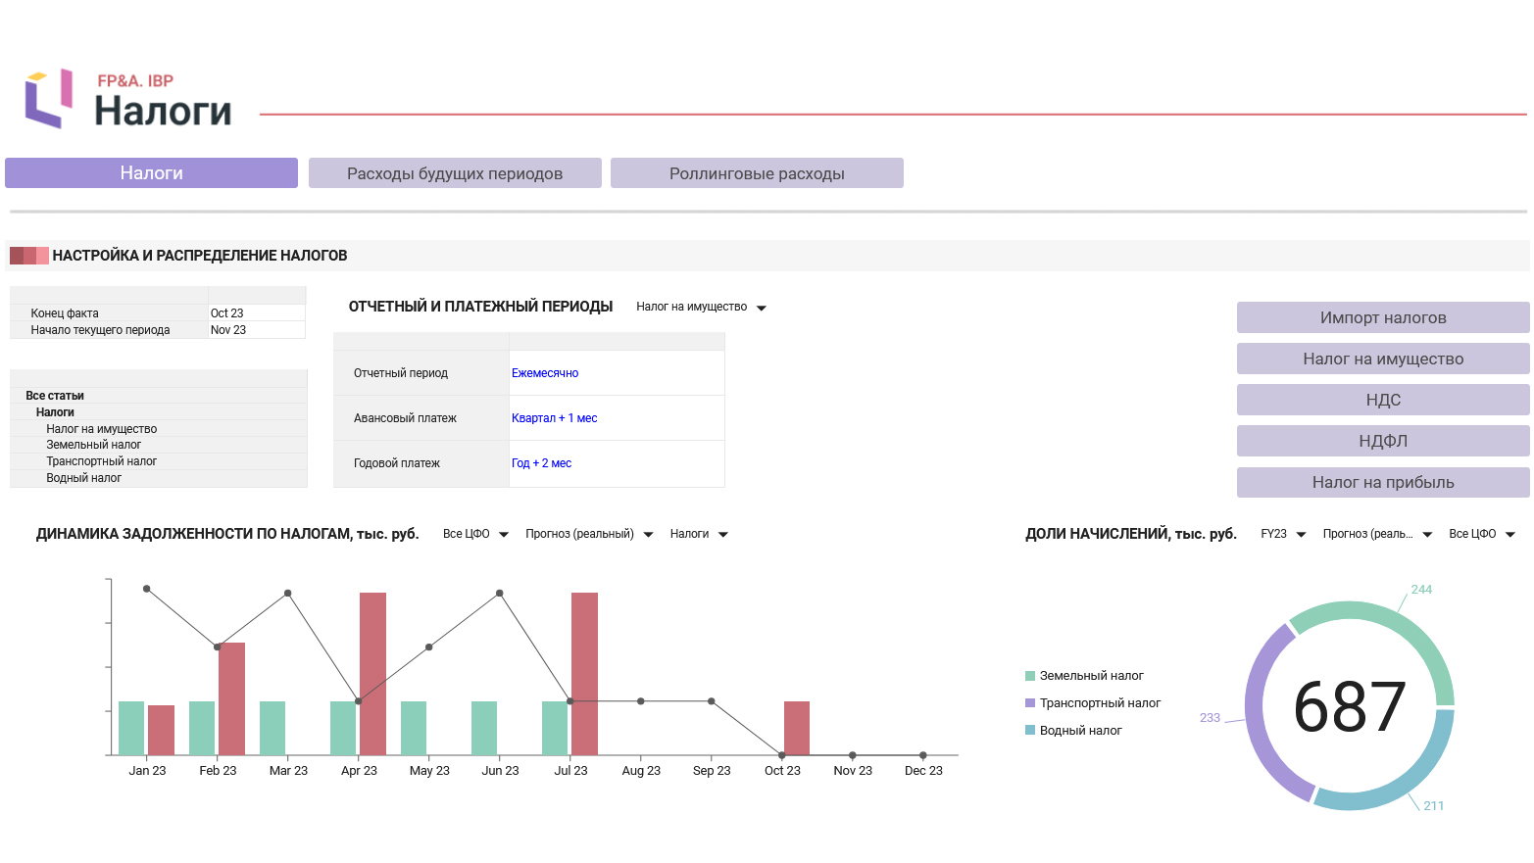Screen dimensions: 1534x863
Task: Click the Oct 23 Конец факта cell
Action: click(257, 313)
